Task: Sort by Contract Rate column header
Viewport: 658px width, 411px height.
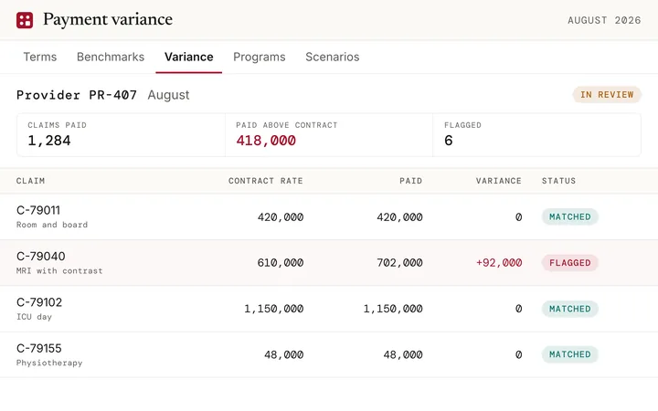Action: click(x=266, y=181)
